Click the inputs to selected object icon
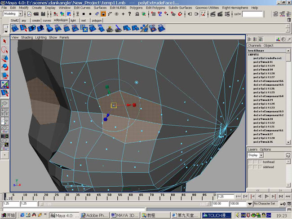The image size is (292, 219). (x=190, y=14)
